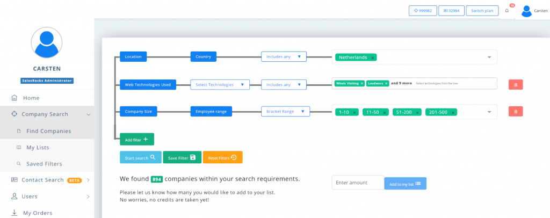Viewport: 550px width, 218px height.
Task: Click the user avatar in top bar
Action: coord(527,11)
